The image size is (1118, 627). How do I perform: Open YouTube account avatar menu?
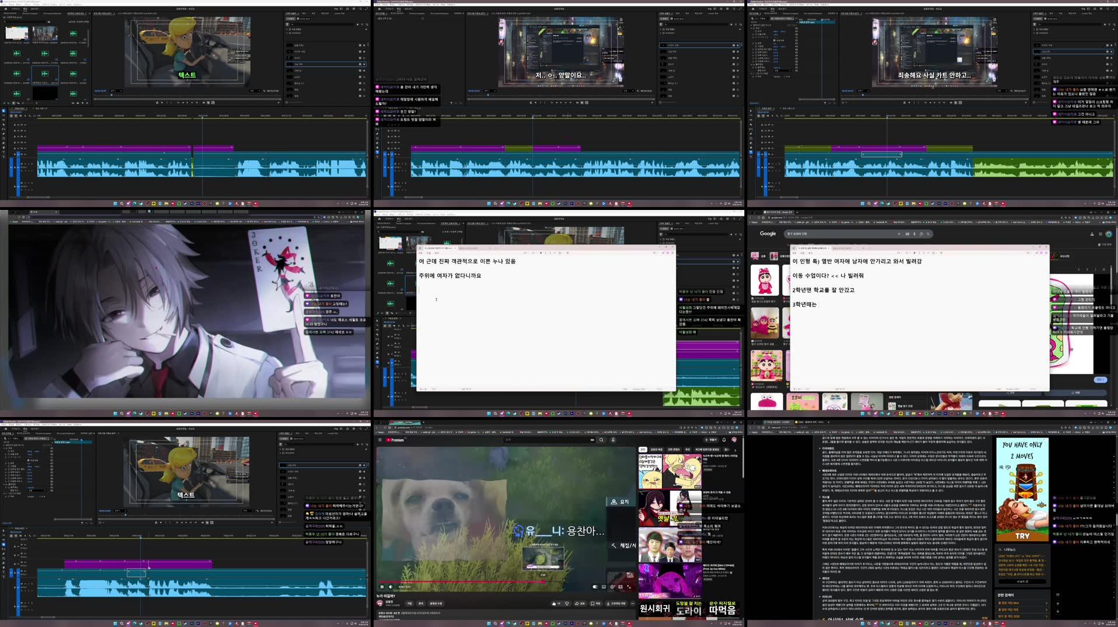click(x=734, y=440)
